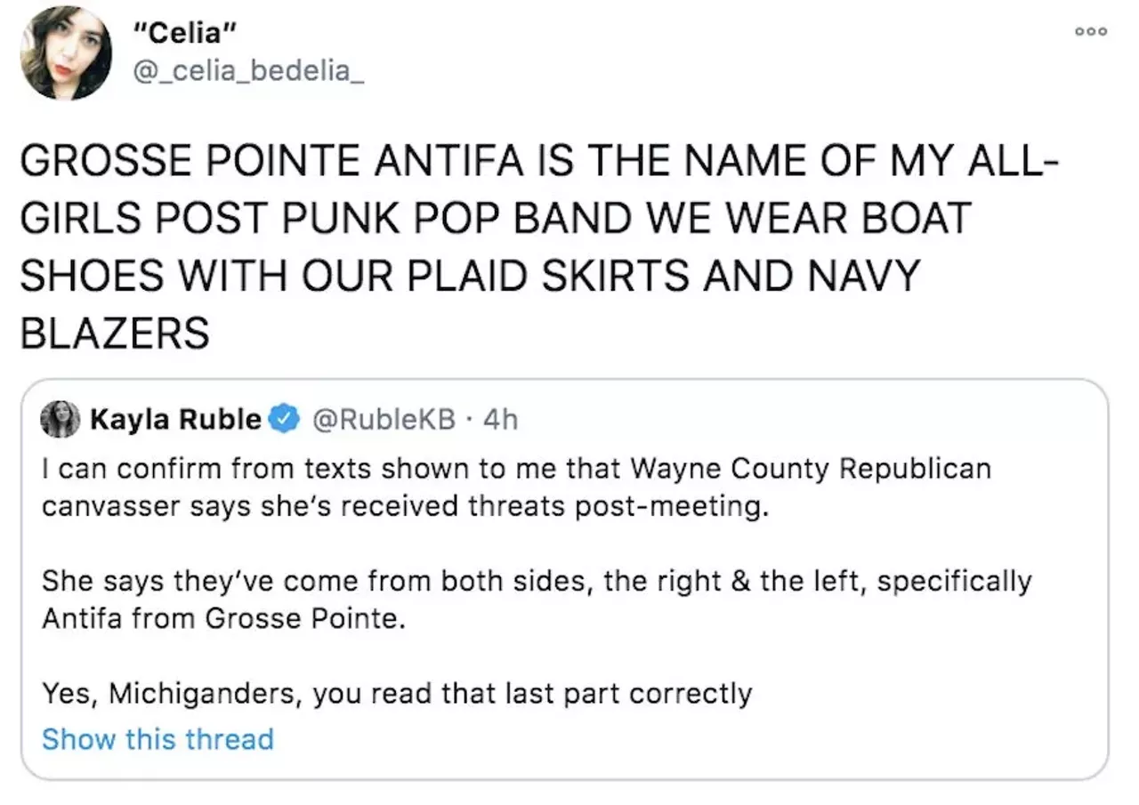Select the "canvasser says she's received threats" line
1139x805 pixels.
point(403,505)
